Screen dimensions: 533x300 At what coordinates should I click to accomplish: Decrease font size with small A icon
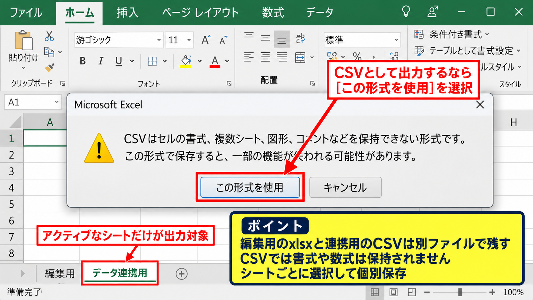(223, 40)
